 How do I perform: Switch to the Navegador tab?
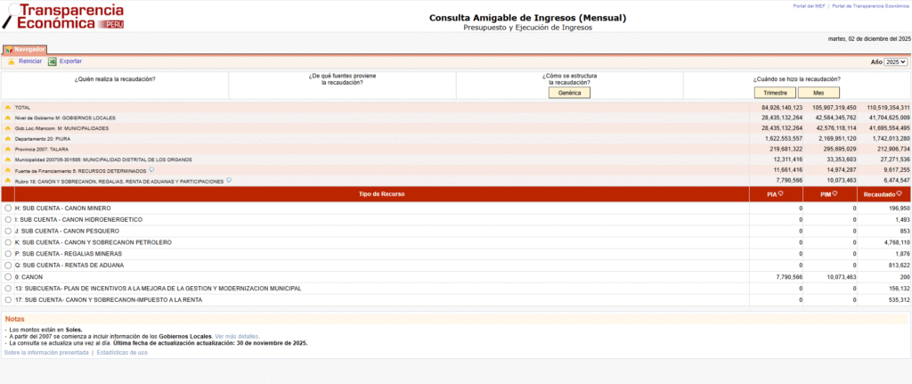(x=24, y=49)
